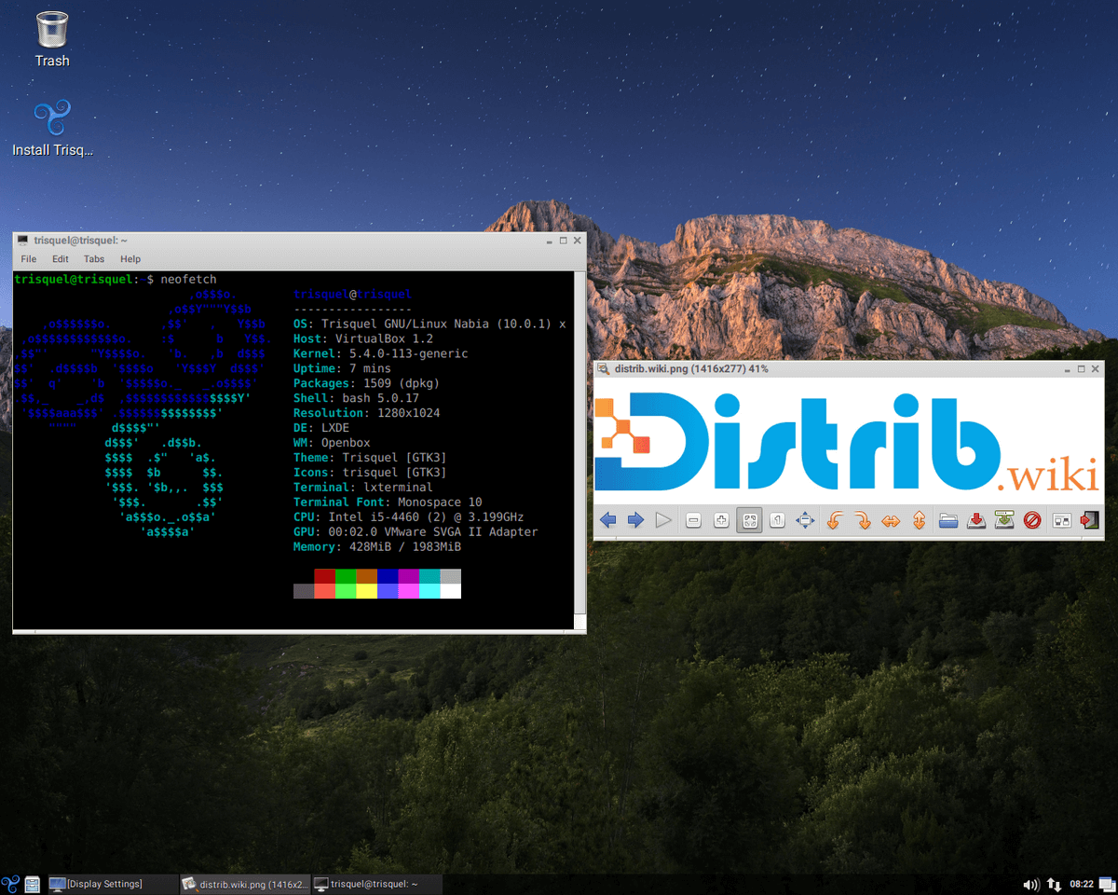Viewport: 1118px width, 895px height.
Task: Click the 'Terminal: lxterminal' line
Action: 363,488
